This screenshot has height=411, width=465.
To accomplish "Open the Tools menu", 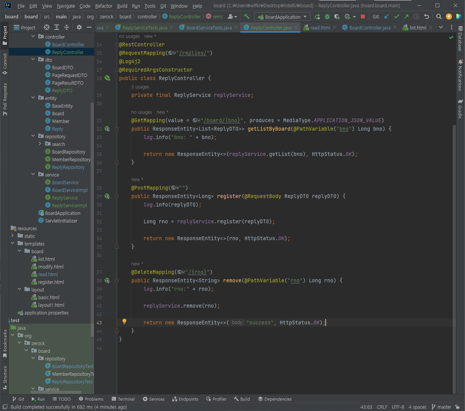I will point(150,6).
